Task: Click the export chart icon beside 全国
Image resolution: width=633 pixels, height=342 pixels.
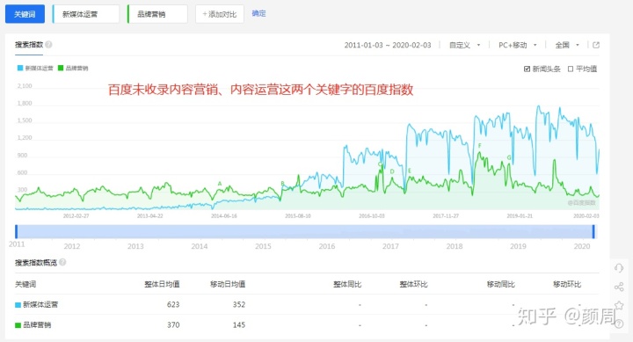Action: tap(596, 45)
